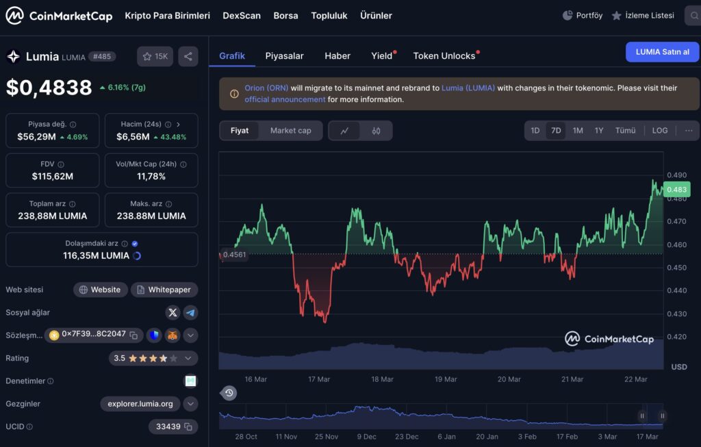
Task: Open the Topluluk menu
Action: click(x=329, y=16)
